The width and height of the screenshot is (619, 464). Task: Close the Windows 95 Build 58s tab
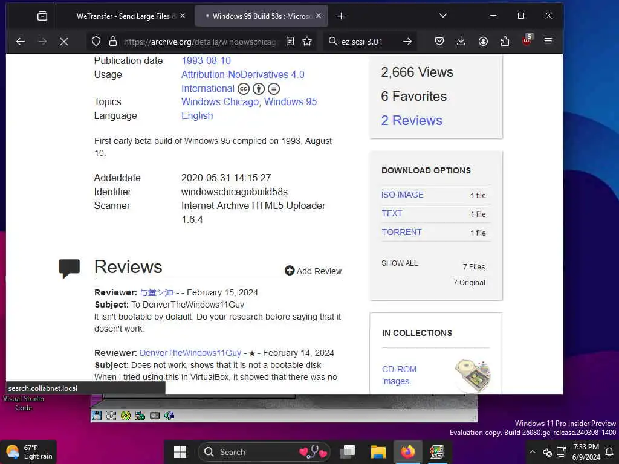(x=319, y=16)
